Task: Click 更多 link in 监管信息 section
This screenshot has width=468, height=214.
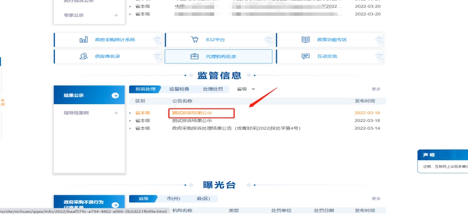Action: (376, 89)
